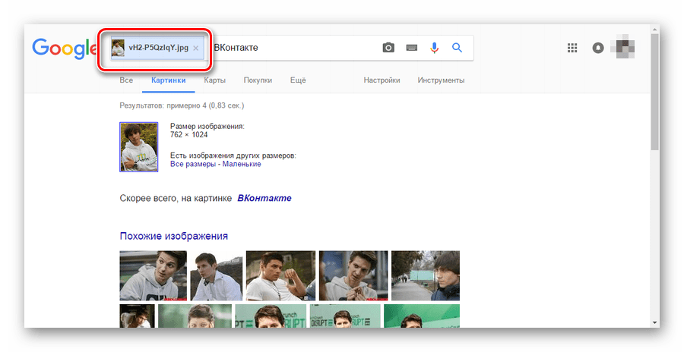684x352 pixels.
Task: Click the 762 × 1024 image size text
Action: [189, 134]
